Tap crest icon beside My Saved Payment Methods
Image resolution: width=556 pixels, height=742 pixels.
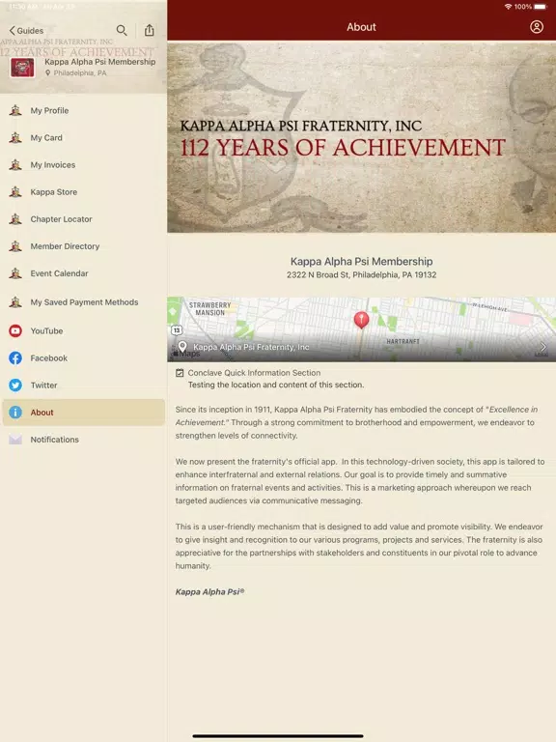click(x=15, y=301)
